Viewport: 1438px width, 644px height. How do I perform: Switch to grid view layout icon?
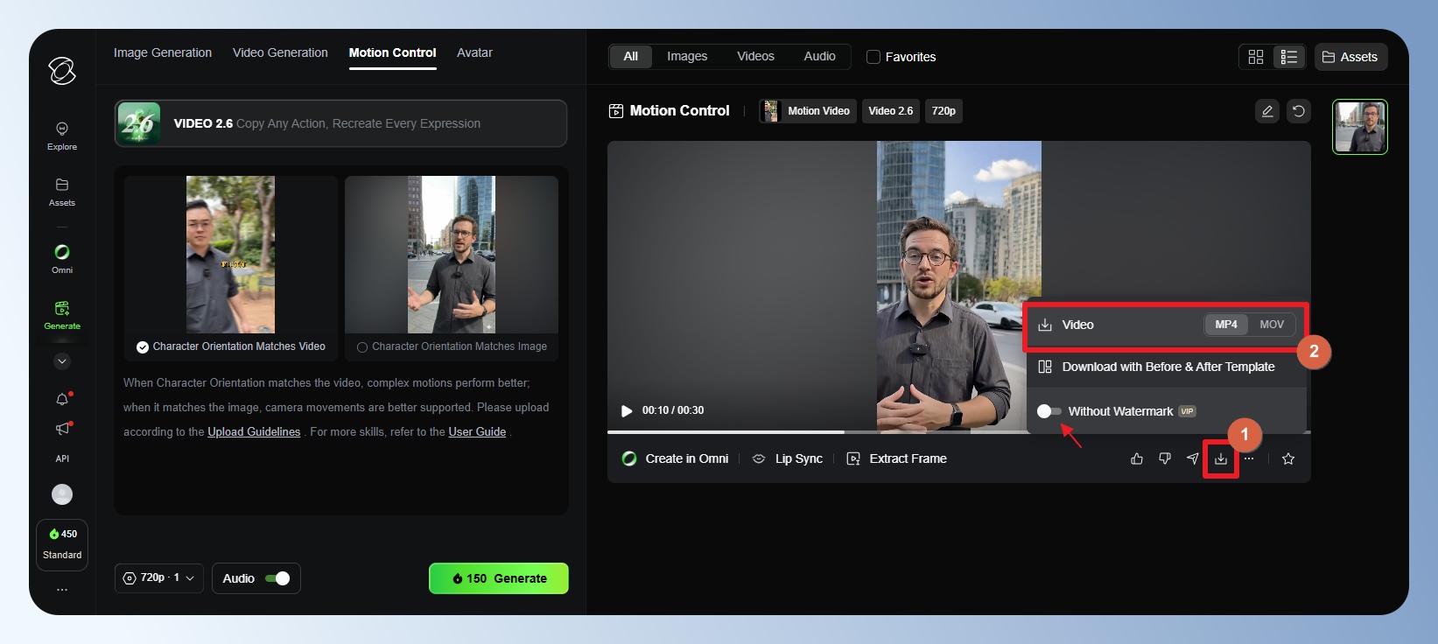pos(1256,57)
